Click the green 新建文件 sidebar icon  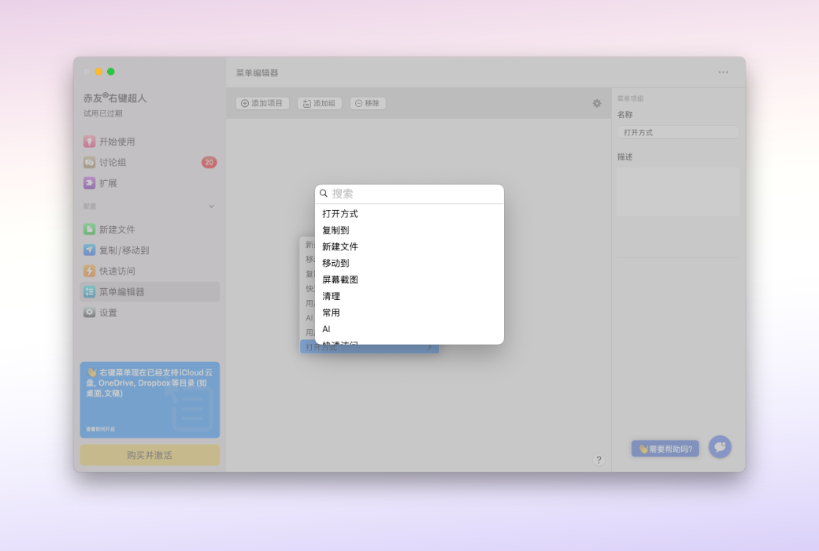(x=89, y=229)
